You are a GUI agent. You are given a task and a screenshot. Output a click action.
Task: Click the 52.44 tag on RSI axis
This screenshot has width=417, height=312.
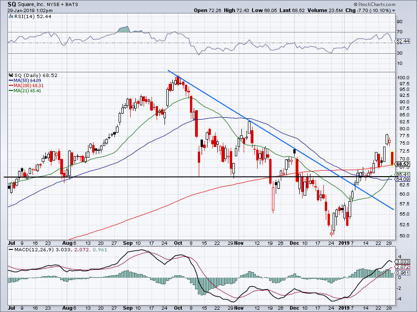click(403, 41)
